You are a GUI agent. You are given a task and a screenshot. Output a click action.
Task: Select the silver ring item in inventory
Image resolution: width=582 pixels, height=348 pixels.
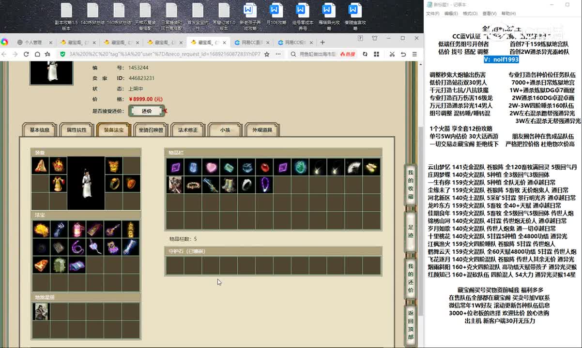click(246, 185)
